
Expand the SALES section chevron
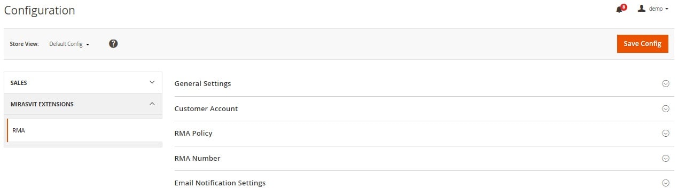(x=152, y=83)
